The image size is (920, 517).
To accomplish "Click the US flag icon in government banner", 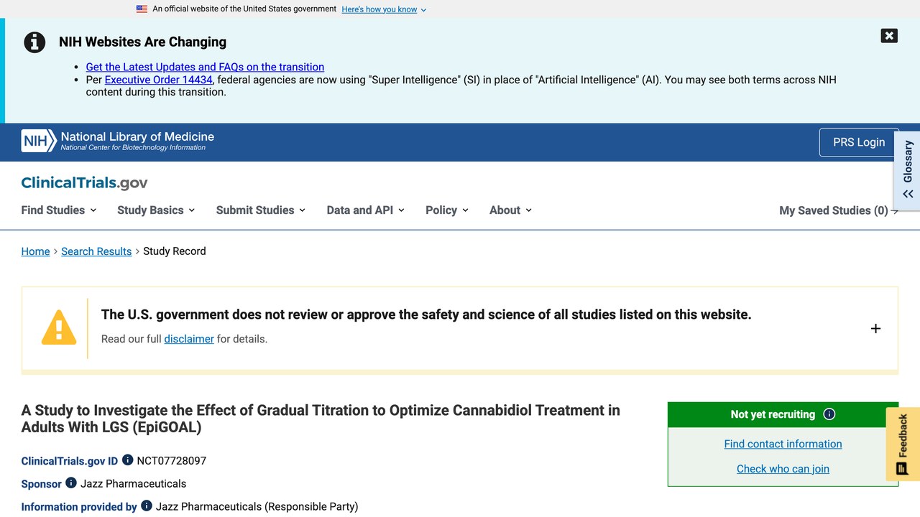I will click(x=142, y=9).
